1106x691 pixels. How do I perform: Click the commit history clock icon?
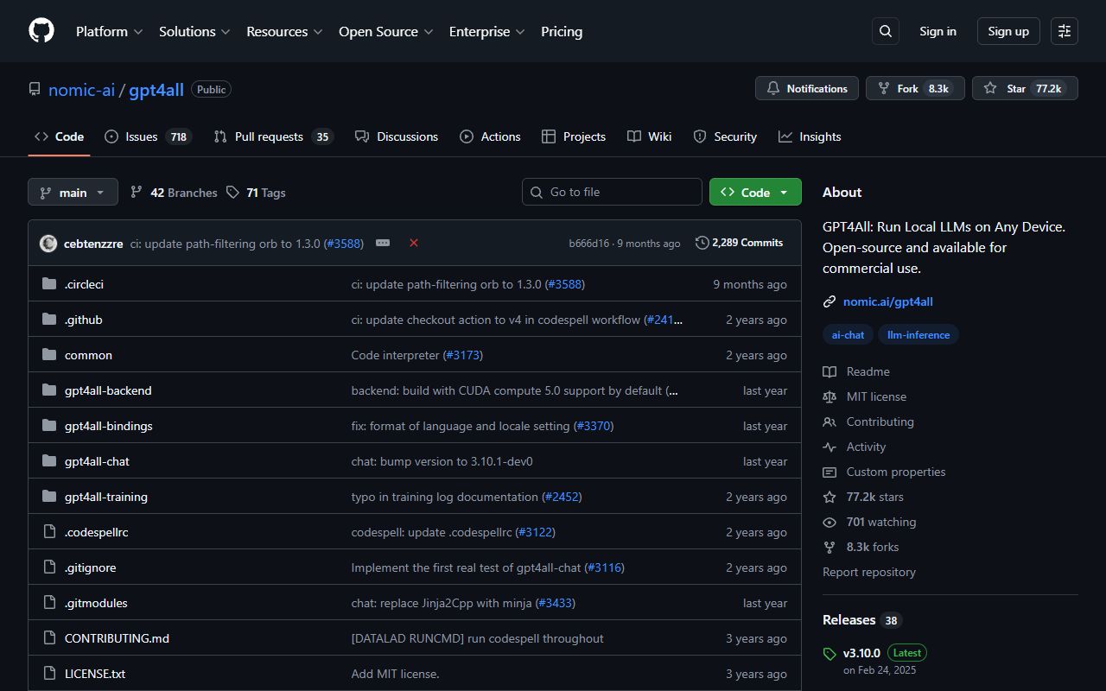[x=702, y=243]
